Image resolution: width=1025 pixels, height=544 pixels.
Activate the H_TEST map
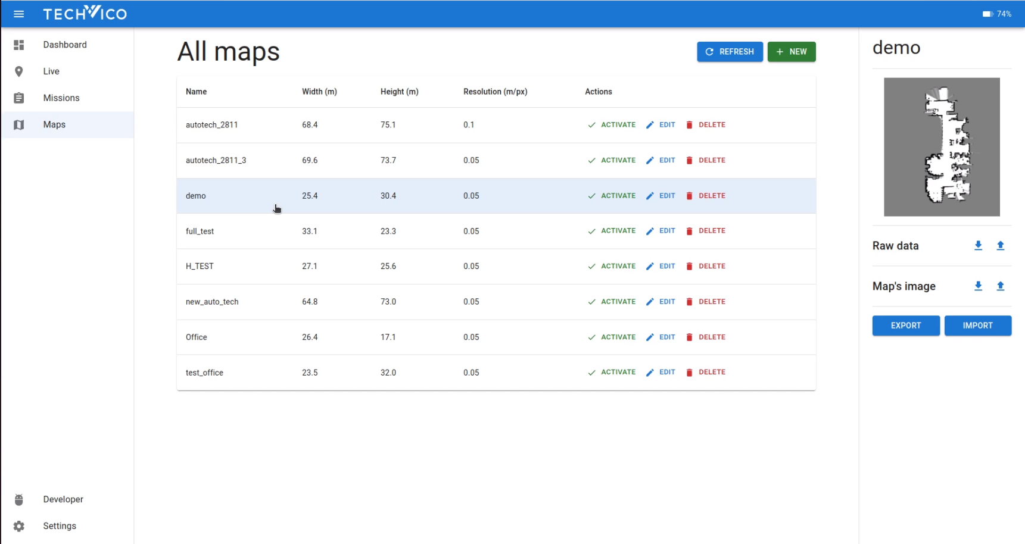coord(612,266)
